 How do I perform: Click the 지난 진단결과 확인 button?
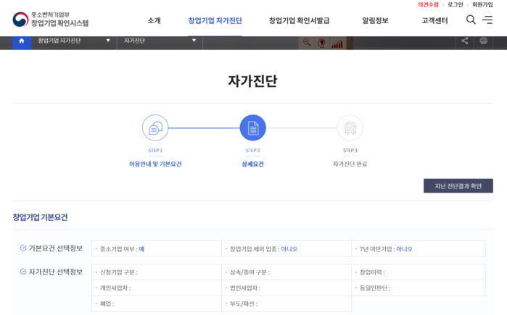(x=458, y=186)
